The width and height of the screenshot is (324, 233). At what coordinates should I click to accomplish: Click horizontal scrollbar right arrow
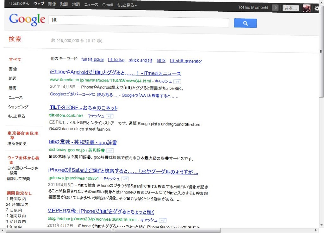pyautogui.click(x=316, y=230)
